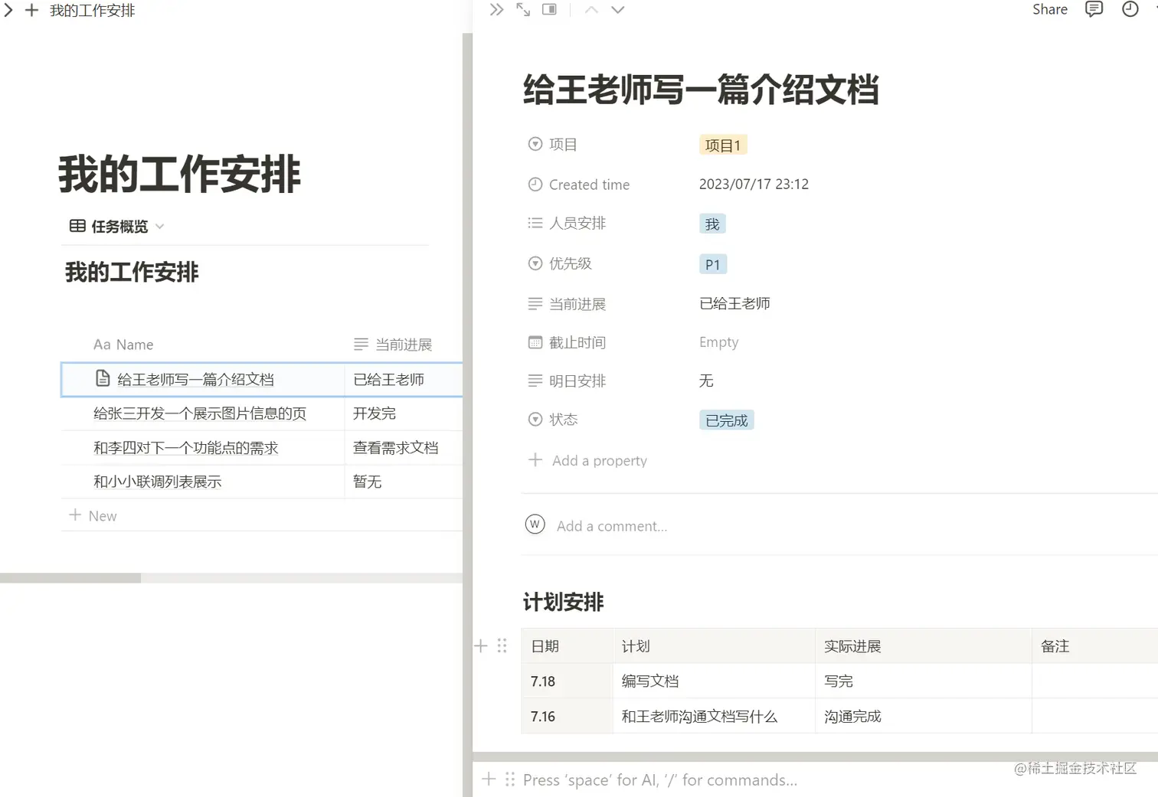
Task: Click the 优先级 property select icon
Action: point(535,263)
